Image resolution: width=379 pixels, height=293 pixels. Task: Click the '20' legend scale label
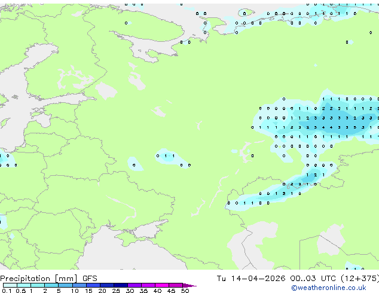tap(102, 291)
